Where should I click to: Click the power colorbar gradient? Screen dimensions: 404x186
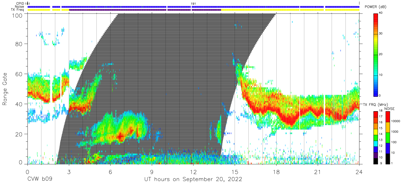[x=376, y=54]
